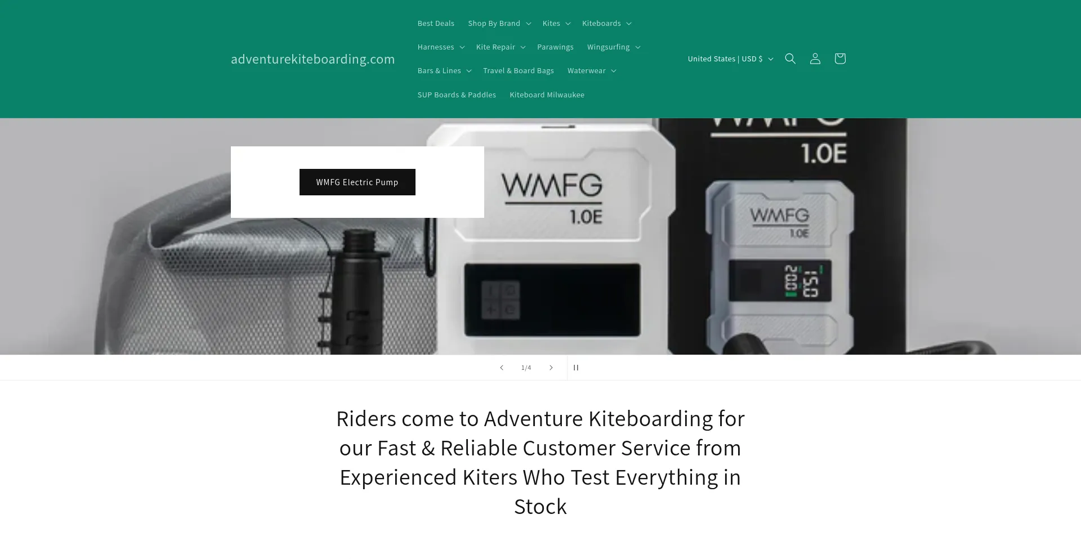This screenshot has height=559, width=1081.
Task: Go to adventurekiteboarding.com home logo link
Action: (312, 59)
